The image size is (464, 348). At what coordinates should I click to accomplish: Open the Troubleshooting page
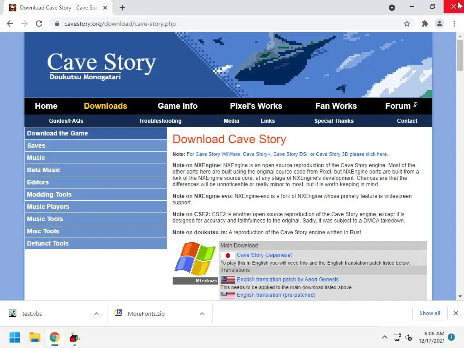point(160,121)
